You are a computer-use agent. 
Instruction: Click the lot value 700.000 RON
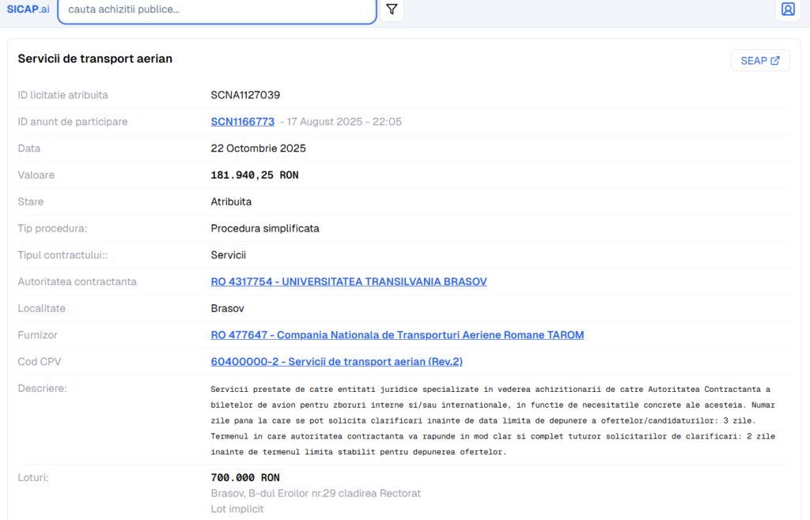(245, 478)
